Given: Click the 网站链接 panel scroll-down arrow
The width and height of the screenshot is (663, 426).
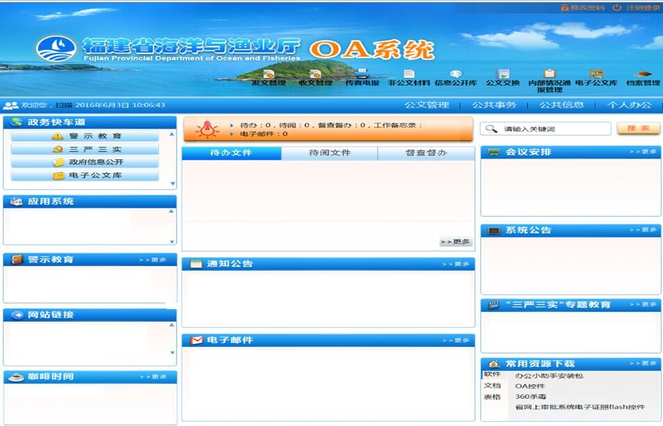Looking at the screenshot, I should (172, 353).
